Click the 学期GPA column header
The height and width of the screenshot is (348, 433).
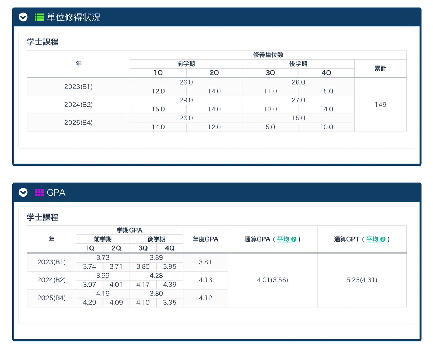pyautogui.click(x=130, y=230)
